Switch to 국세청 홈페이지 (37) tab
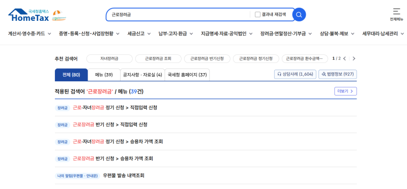The image size is (407, 189). coord(187,75)
